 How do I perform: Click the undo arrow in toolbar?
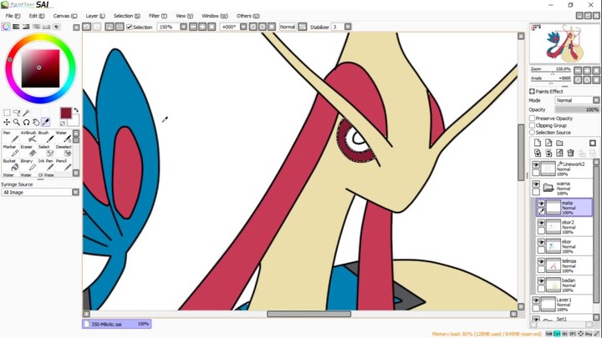87,27
